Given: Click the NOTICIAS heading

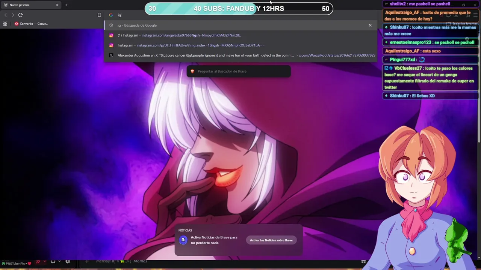Looking at the screenshot, I should pyautogui.click(x=185, y=230).
